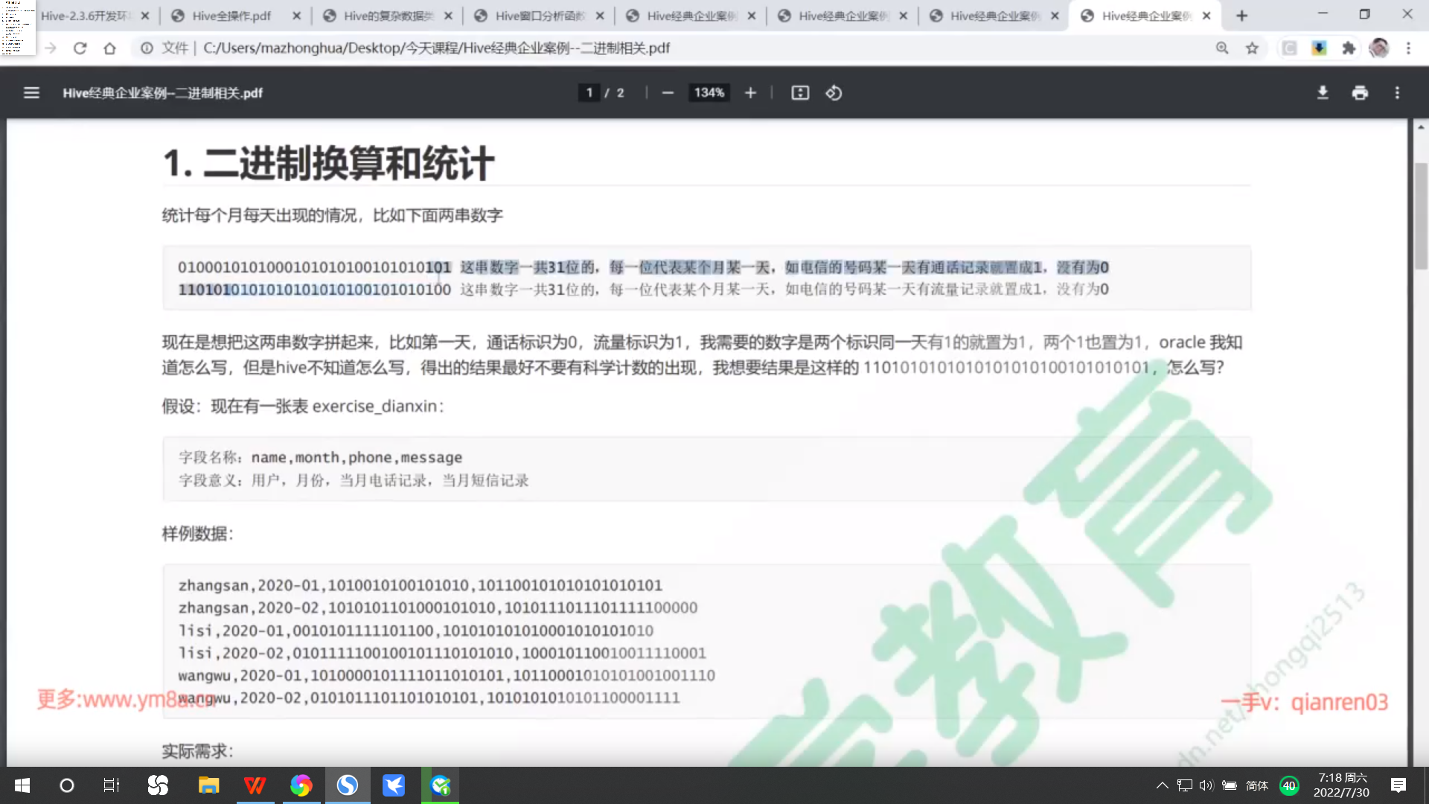
Task: Print the PDF document
Action: pyautogui.click(x=1360, y=93)
